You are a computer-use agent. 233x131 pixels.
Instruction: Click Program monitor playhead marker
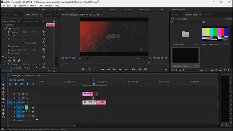149,63
